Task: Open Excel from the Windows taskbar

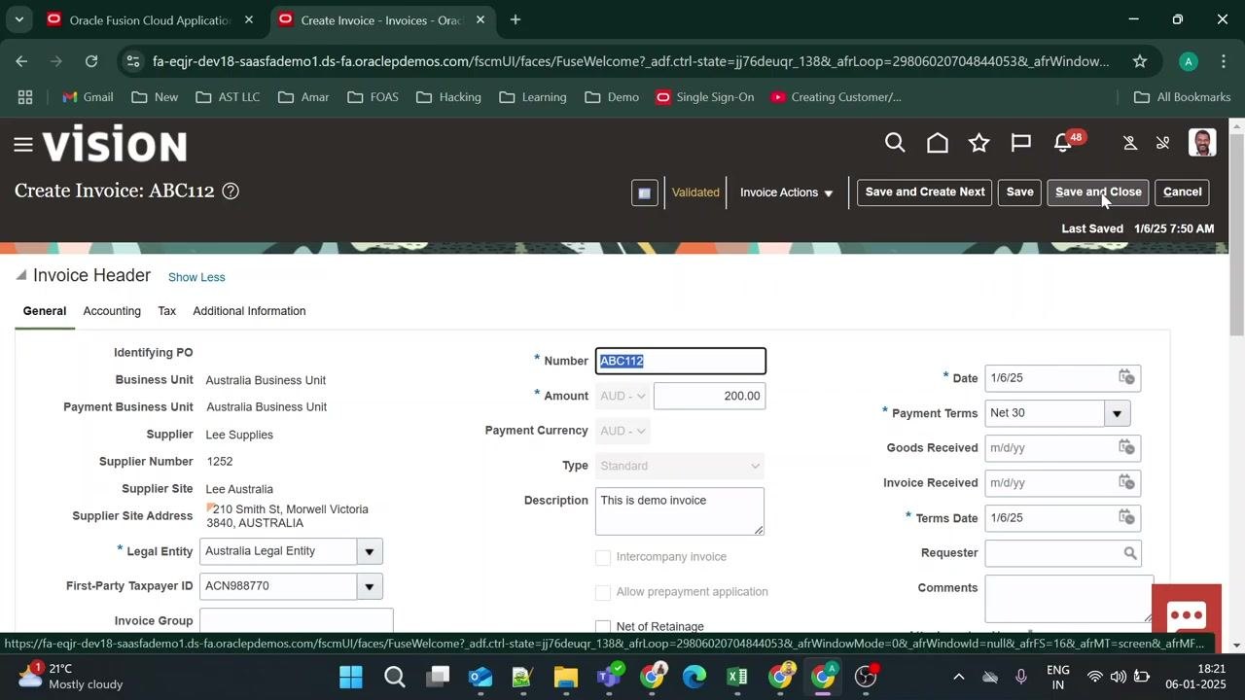Action: 737,677
